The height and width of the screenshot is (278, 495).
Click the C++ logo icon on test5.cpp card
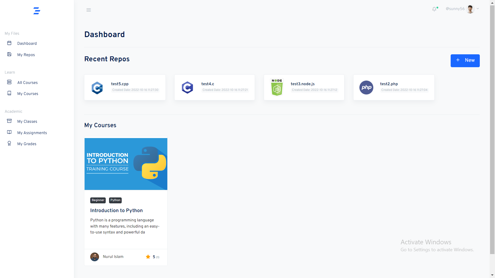97,88
